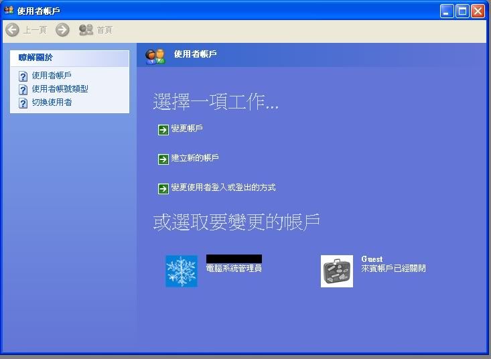This screenshot has height=359, width=491.
Task: Select the Guest suitcase account picture
Action: (x=337, y=271)
